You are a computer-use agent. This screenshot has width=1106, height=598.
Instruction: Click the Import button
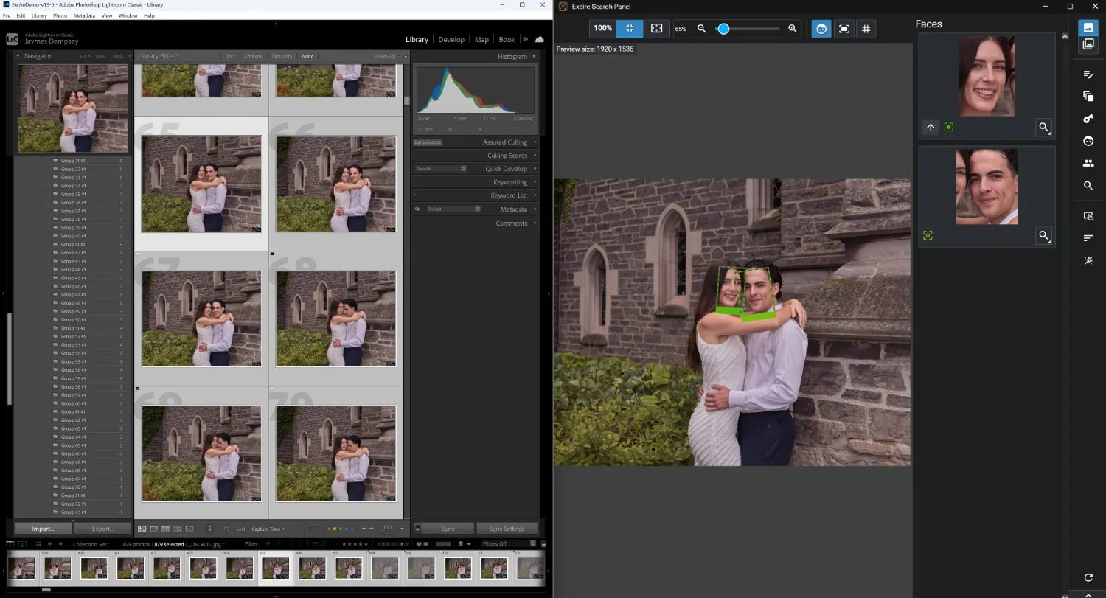point(42,528)
